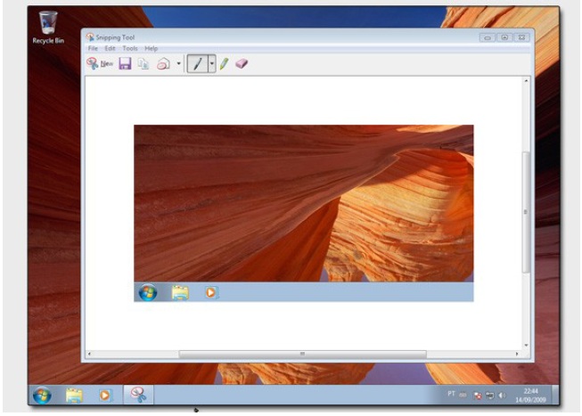Open the Pen options dropdown arrow
Screen dimensions: 582x416
(211, 64)
